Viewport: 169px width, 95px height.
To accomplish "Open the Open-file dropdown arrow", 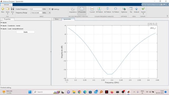I will 8,14.
